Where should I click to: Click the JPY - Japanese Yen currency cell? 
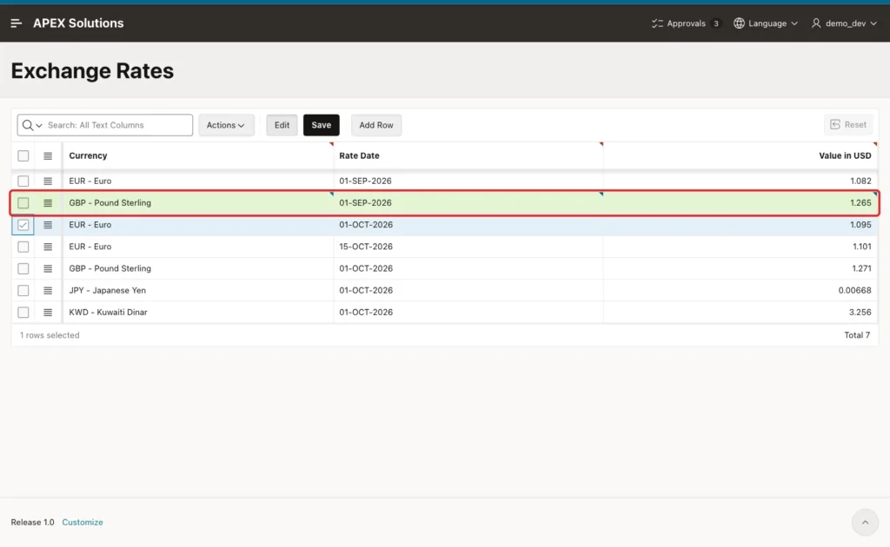click(x=198, y=291)
